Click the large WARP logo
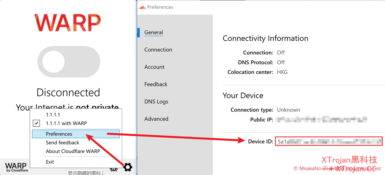385x175 pixels. [68, 23]
